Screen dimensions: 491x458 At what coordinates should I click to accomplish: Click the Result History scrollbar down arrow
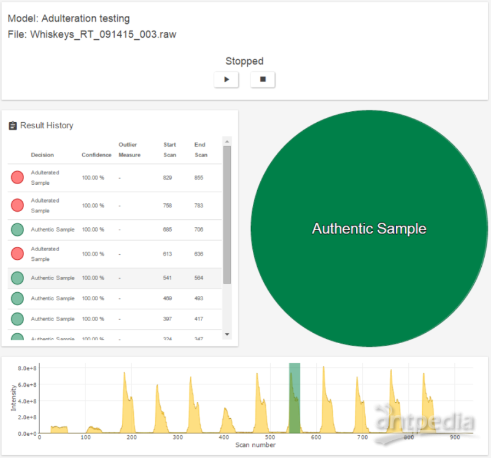pos(227,334)
